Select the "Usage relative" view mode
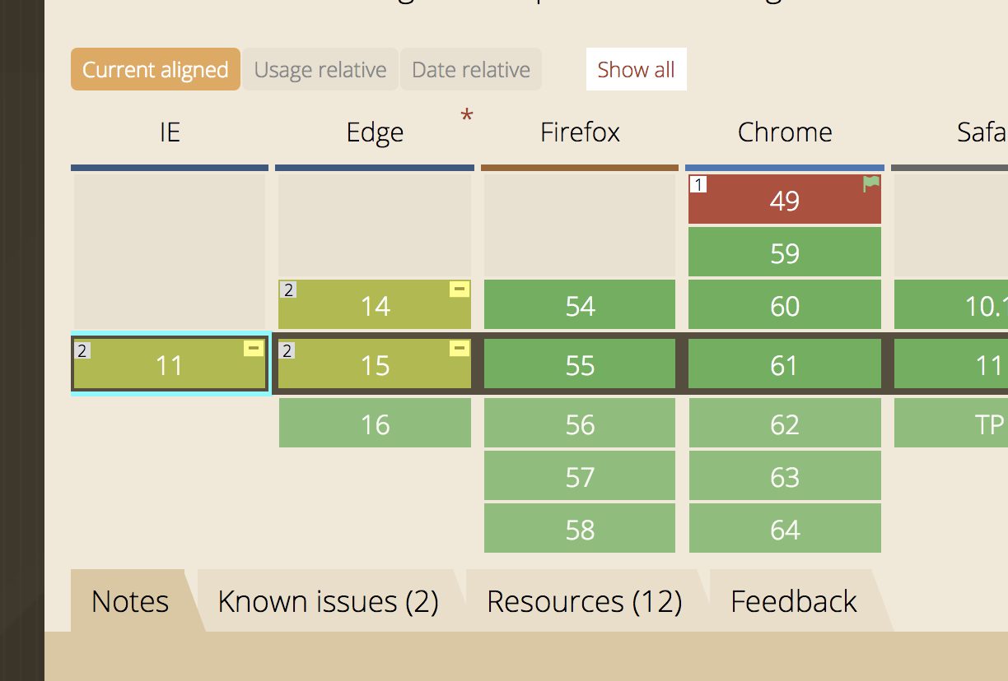Image resolution: width=1008 pixels, height=681 pixels. coord(320,69)
